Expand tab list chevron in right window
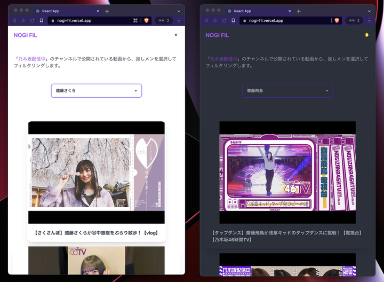 coord(369,11)
